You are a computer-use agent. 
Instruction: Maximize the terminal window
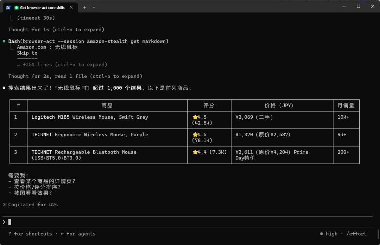pyautogui.click(x=358, y=6)
